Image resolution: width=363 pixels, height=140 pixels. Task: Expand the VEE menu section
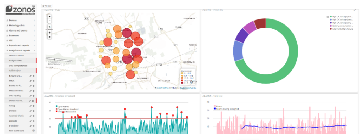coord(20,40)
